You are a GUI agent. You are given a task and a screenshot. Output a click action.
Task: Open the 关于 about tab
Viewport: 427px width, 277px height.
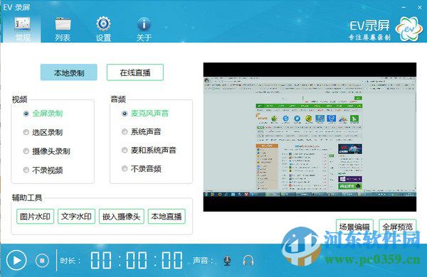pos(144,29)
